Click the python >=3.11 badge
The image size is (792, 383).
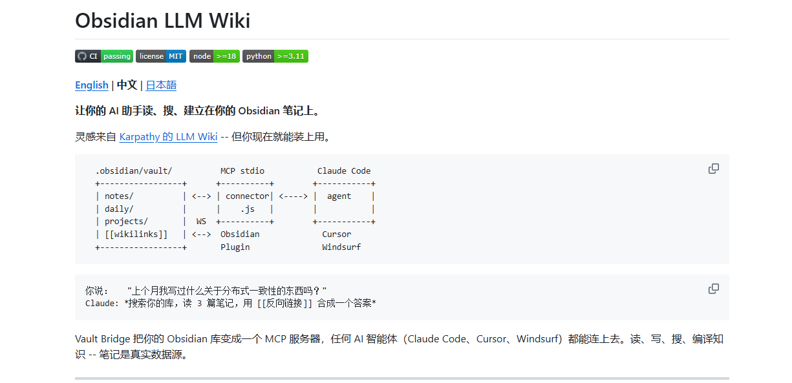click(275, 56)
